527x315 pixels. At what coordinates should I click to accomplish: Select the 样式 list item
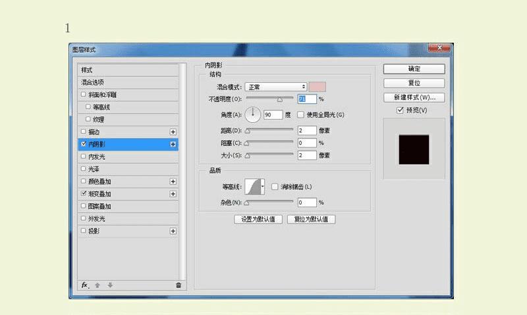click(x=128, y=70)
